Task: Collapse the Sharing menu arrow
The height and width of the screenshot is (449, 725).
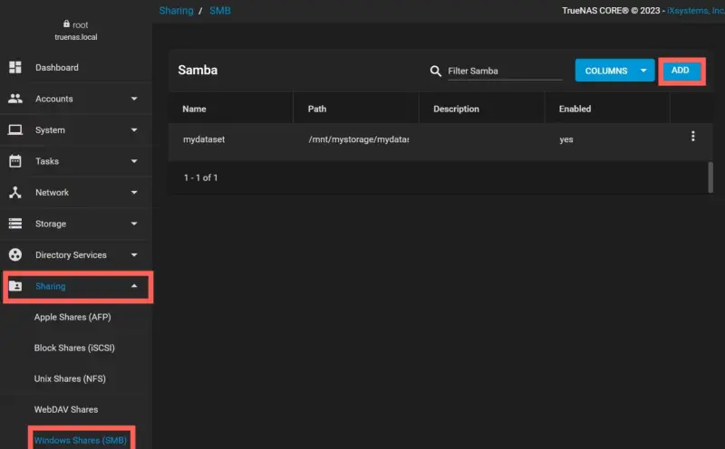Action: coord(134,286)
